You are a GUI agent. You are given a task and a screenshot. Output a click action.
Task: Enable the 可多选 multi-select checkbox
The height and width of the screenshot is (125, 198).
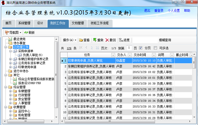[155, 48]
